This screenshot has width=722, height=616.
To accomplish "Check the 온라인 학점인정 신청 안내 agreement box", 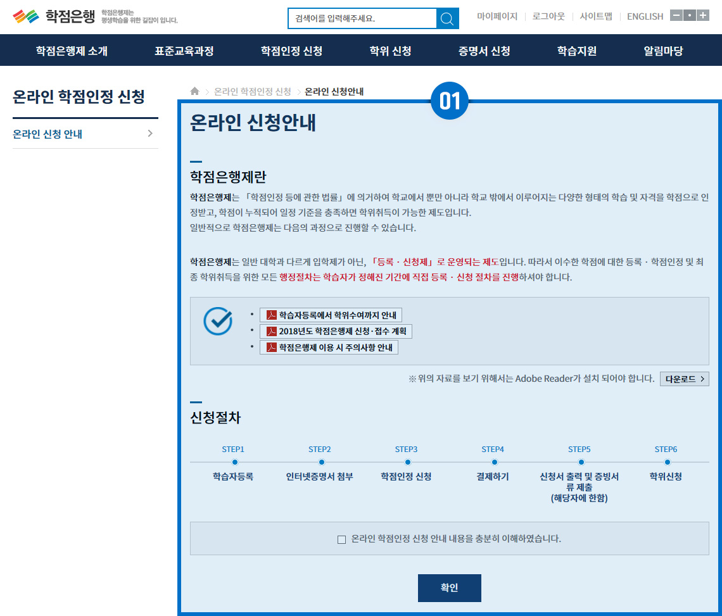I will [342, 539].
